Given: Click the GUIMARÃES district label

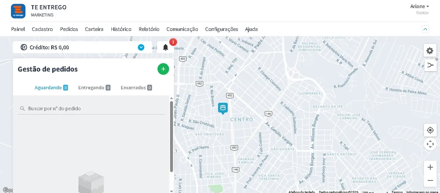Looking at the screenshot, I should click(310, 93).
